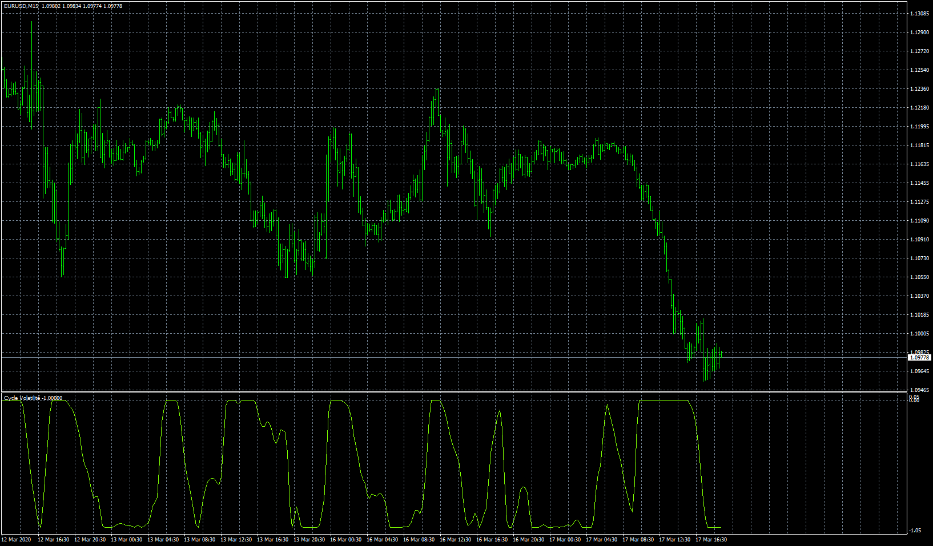
Task: Click time axis label 16 Mar 04:30
Action: pos(383,540)
